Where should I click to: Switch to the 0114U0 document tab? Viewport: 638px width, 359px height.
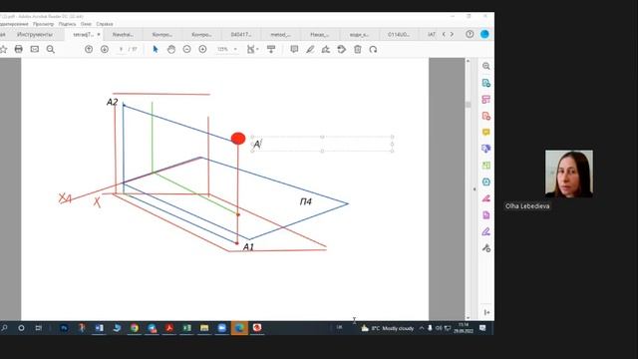pos(399,35)
